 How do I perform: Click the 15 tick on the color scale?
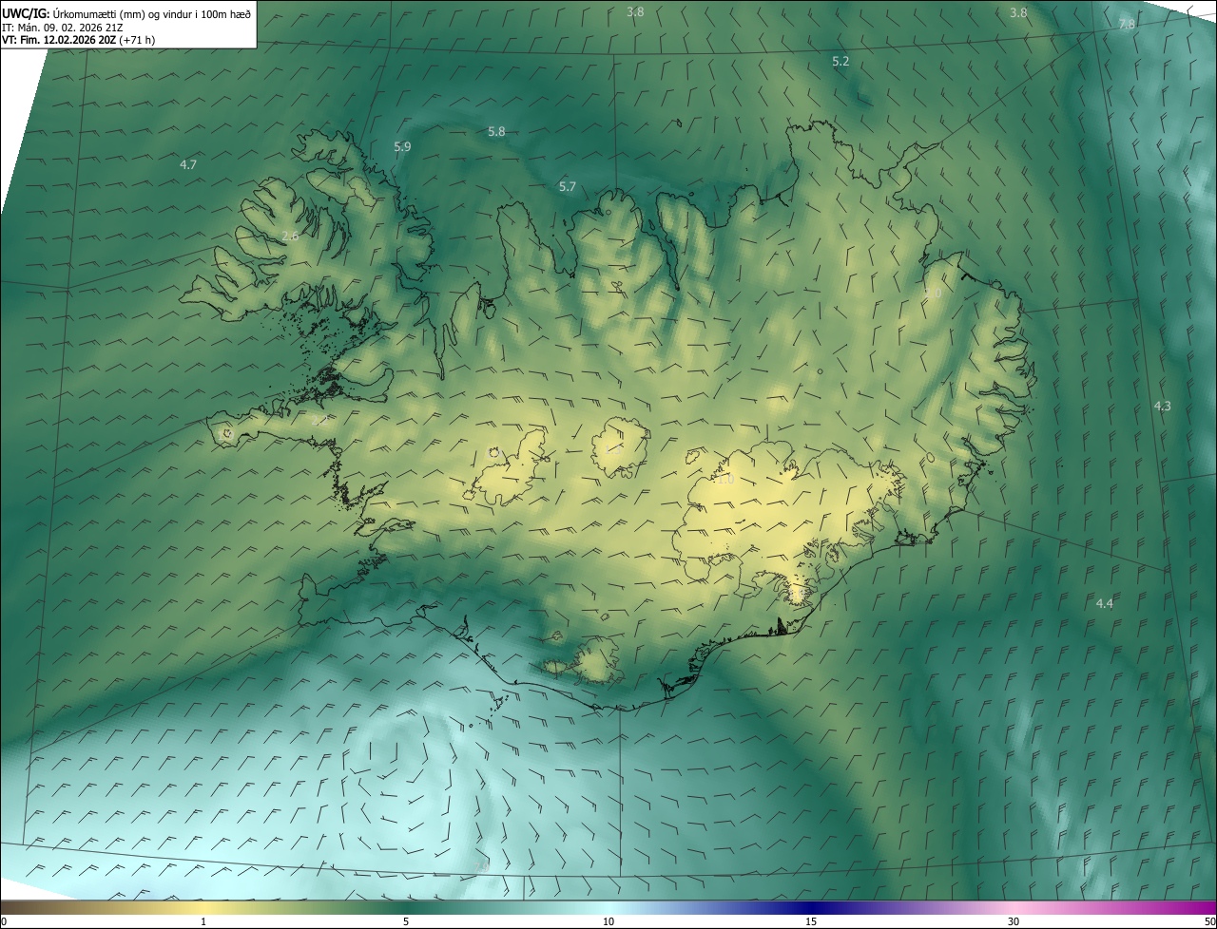pos(811,921)
